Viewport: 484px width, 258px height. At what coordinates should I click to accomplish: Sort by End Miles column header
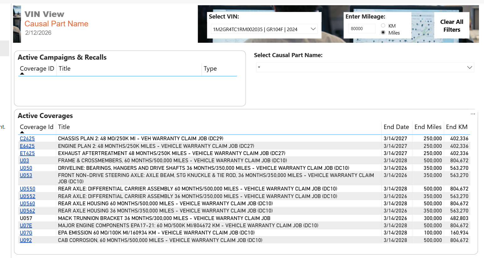pyautogui.click(x=428, y=127)
